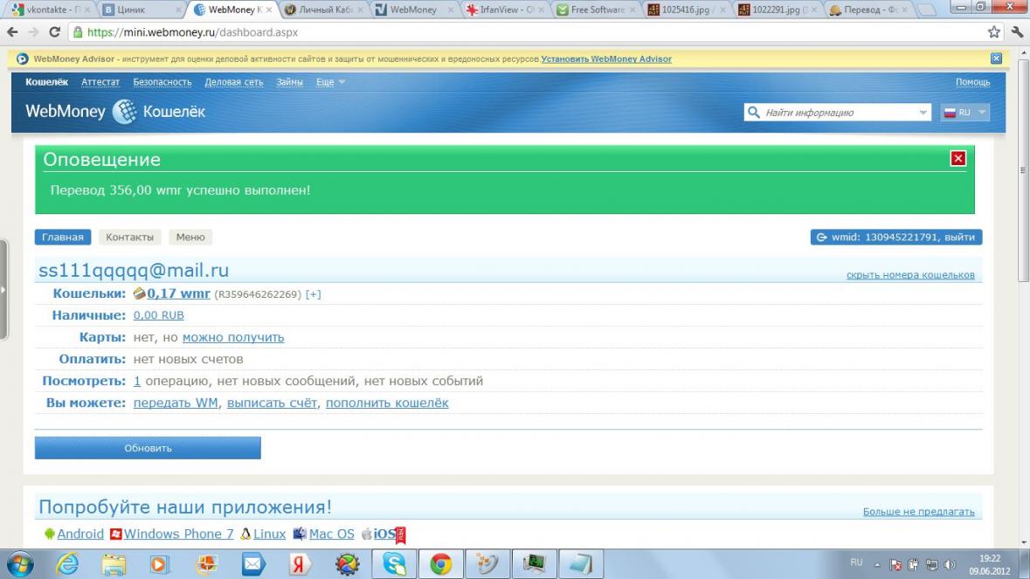Expand the search field dropdown arrow
The image size is (1030, 579).
(x=923, y=113)
